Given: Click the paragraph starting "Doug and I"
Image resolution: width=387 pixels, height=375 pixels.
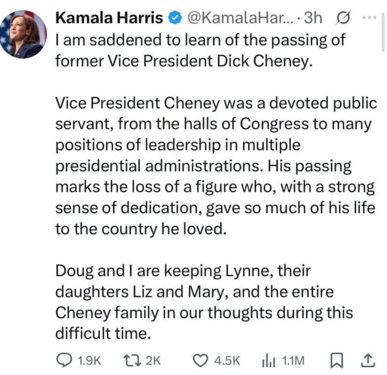Looking at the screenshot, I should click(x=203, y=302).
